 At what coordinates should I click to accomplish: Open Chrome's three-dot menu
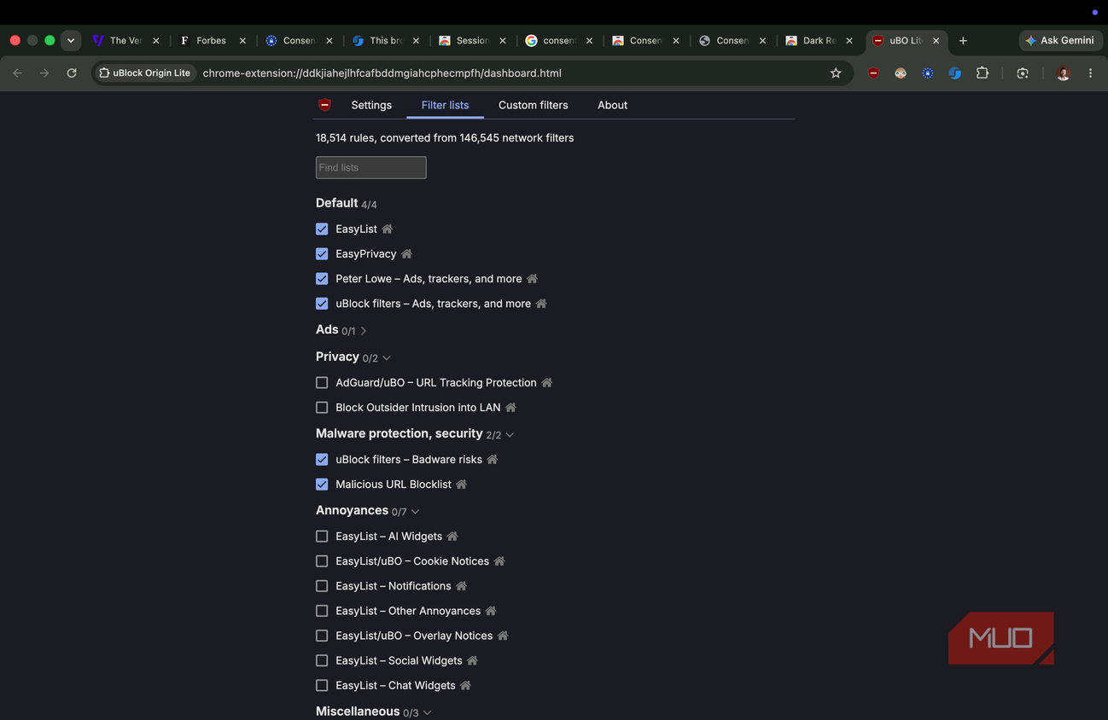click(1090, 73)
